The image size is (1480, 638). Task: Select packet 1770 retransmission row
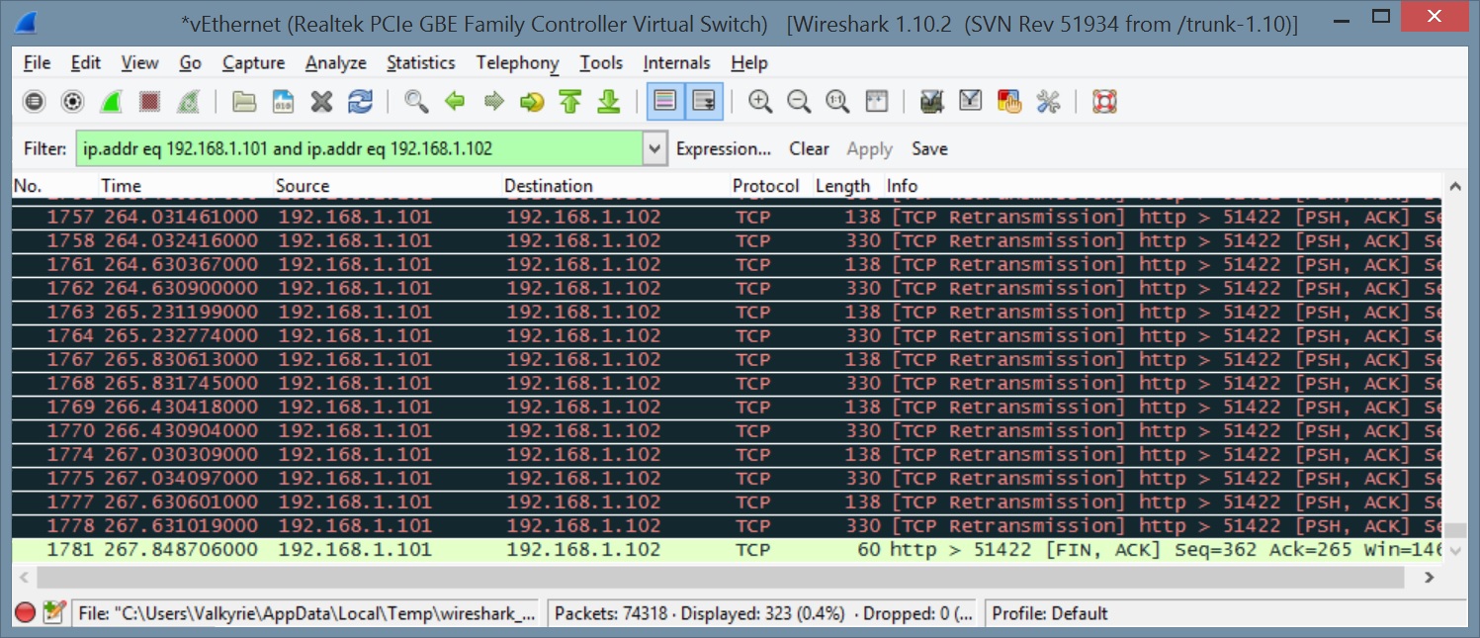click(x=727, y=430)
